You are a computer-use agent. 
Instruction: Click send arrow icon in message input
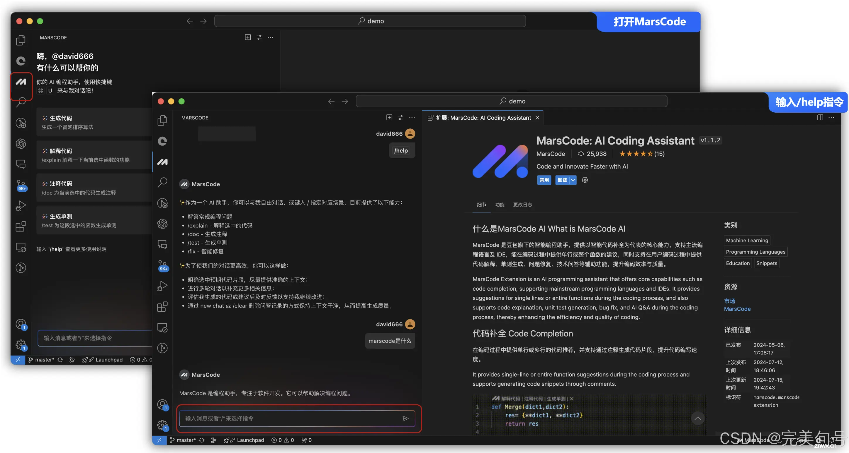tap(405, 418)
